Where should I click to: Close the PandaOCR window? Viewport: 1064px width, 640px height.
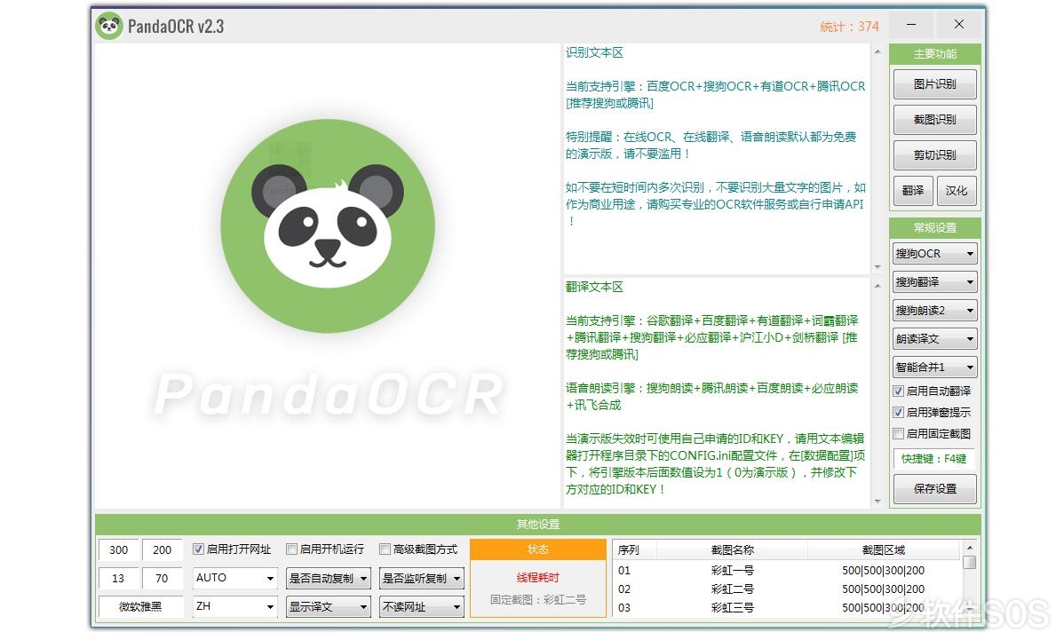tap(959, 25)
